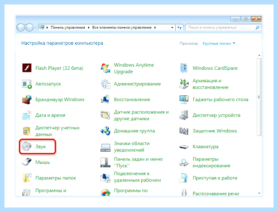278x212 pixels.
Task: Click Все элементы панели управления breadcrumb
Action: tap(122, 27)
